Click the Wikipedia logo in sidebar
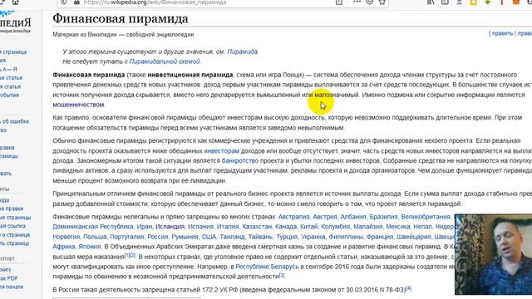Viewport: 532px width, 299px height. click(x=15, y=22)
